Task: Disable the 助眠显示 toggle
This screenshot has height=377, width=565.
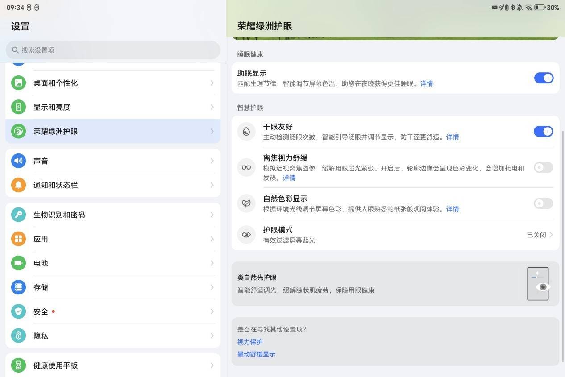Action: point(544,78)
